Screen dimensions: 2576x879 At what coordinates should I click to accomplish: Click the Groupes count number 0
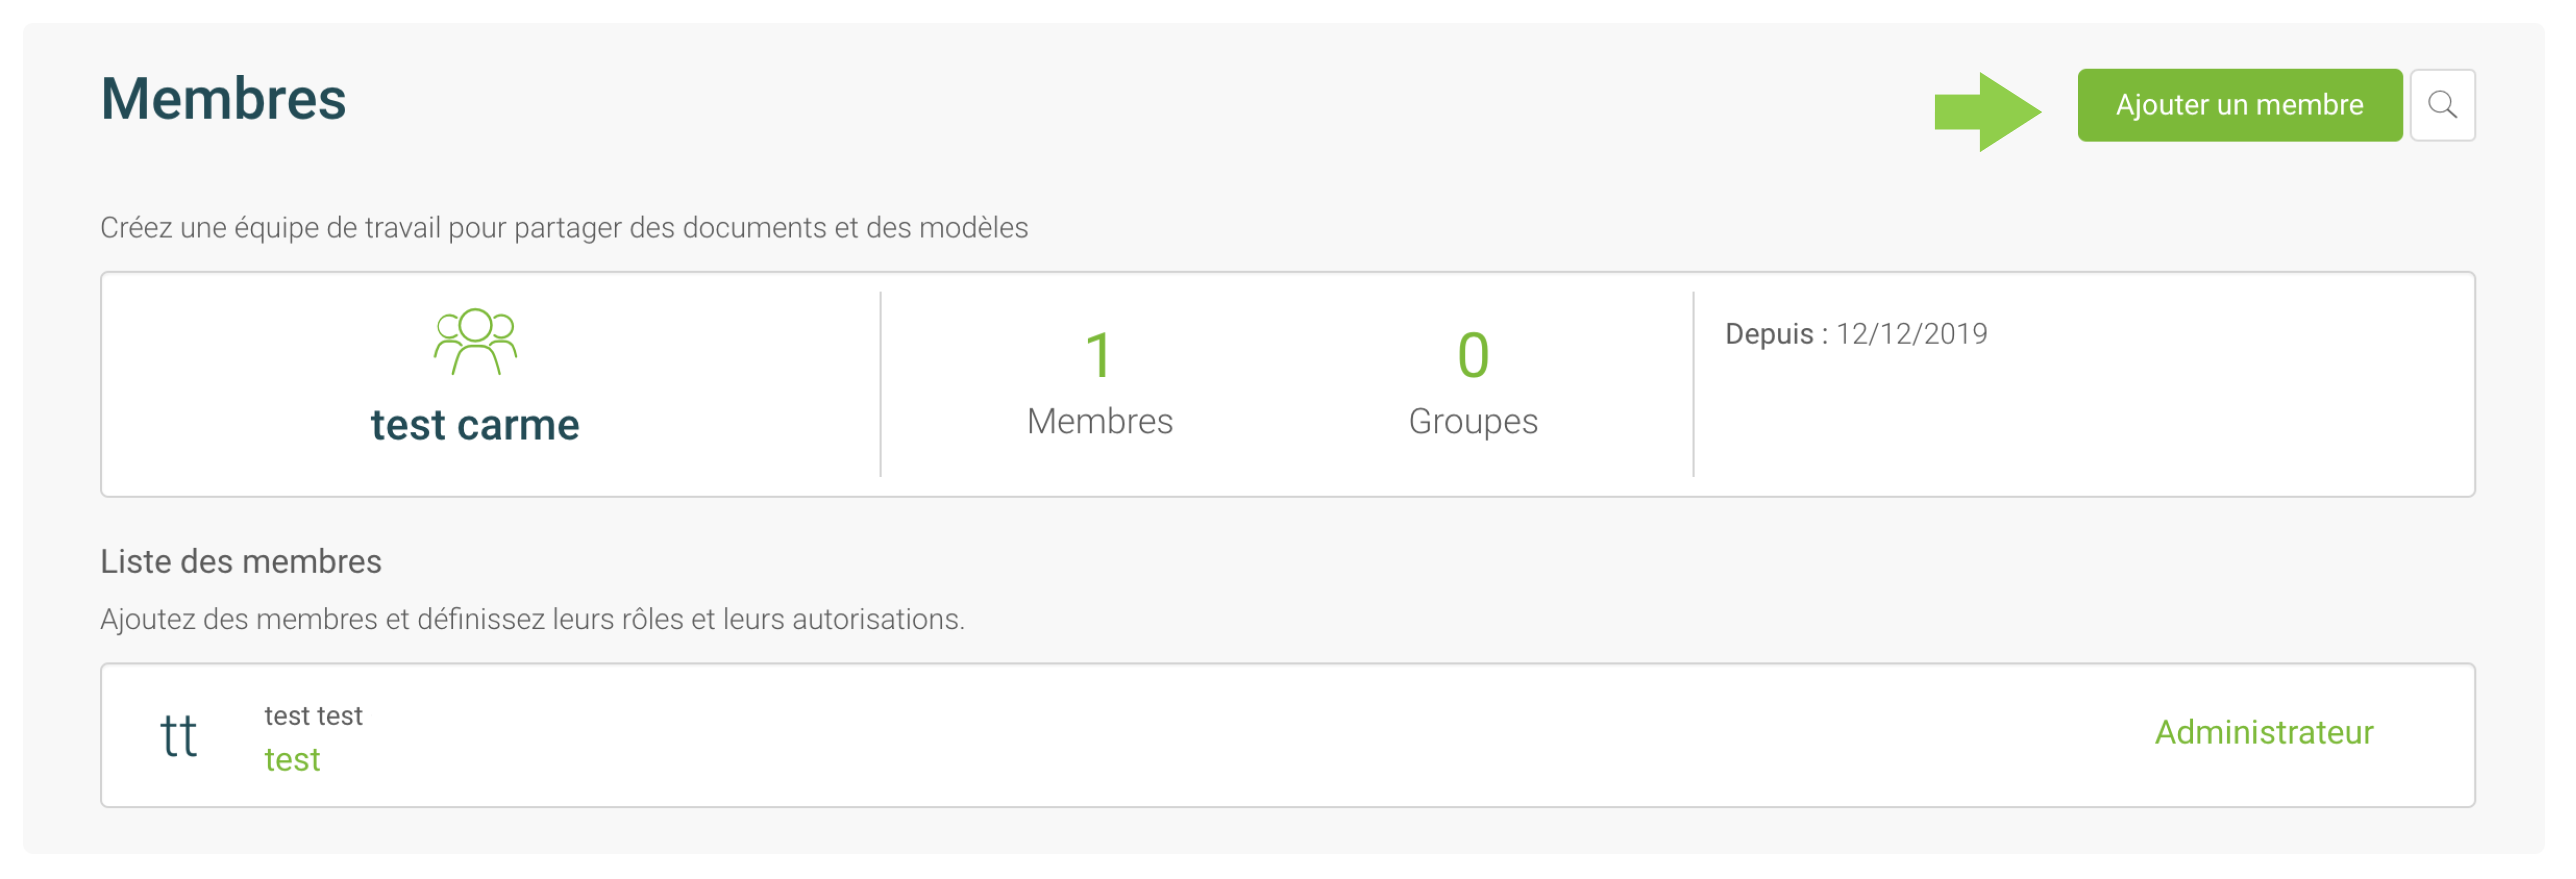pyautogui.click(x=1473, y=355)
